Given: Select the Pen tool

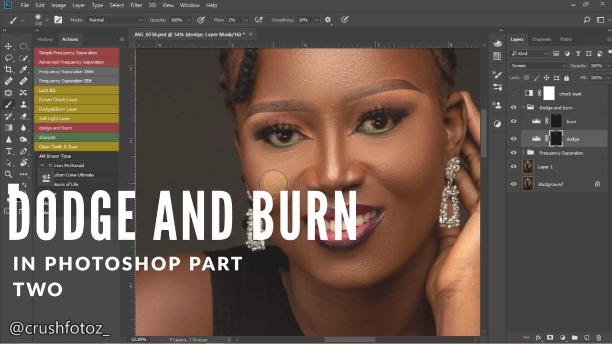Looking at the screenshot, I should coord(23,151).
